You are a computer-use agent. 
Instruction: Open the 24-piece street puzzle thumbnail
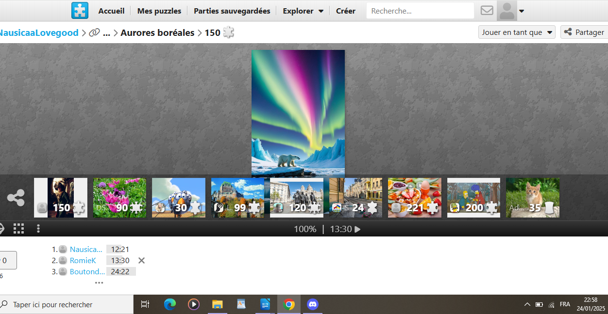tap(355, 198)
